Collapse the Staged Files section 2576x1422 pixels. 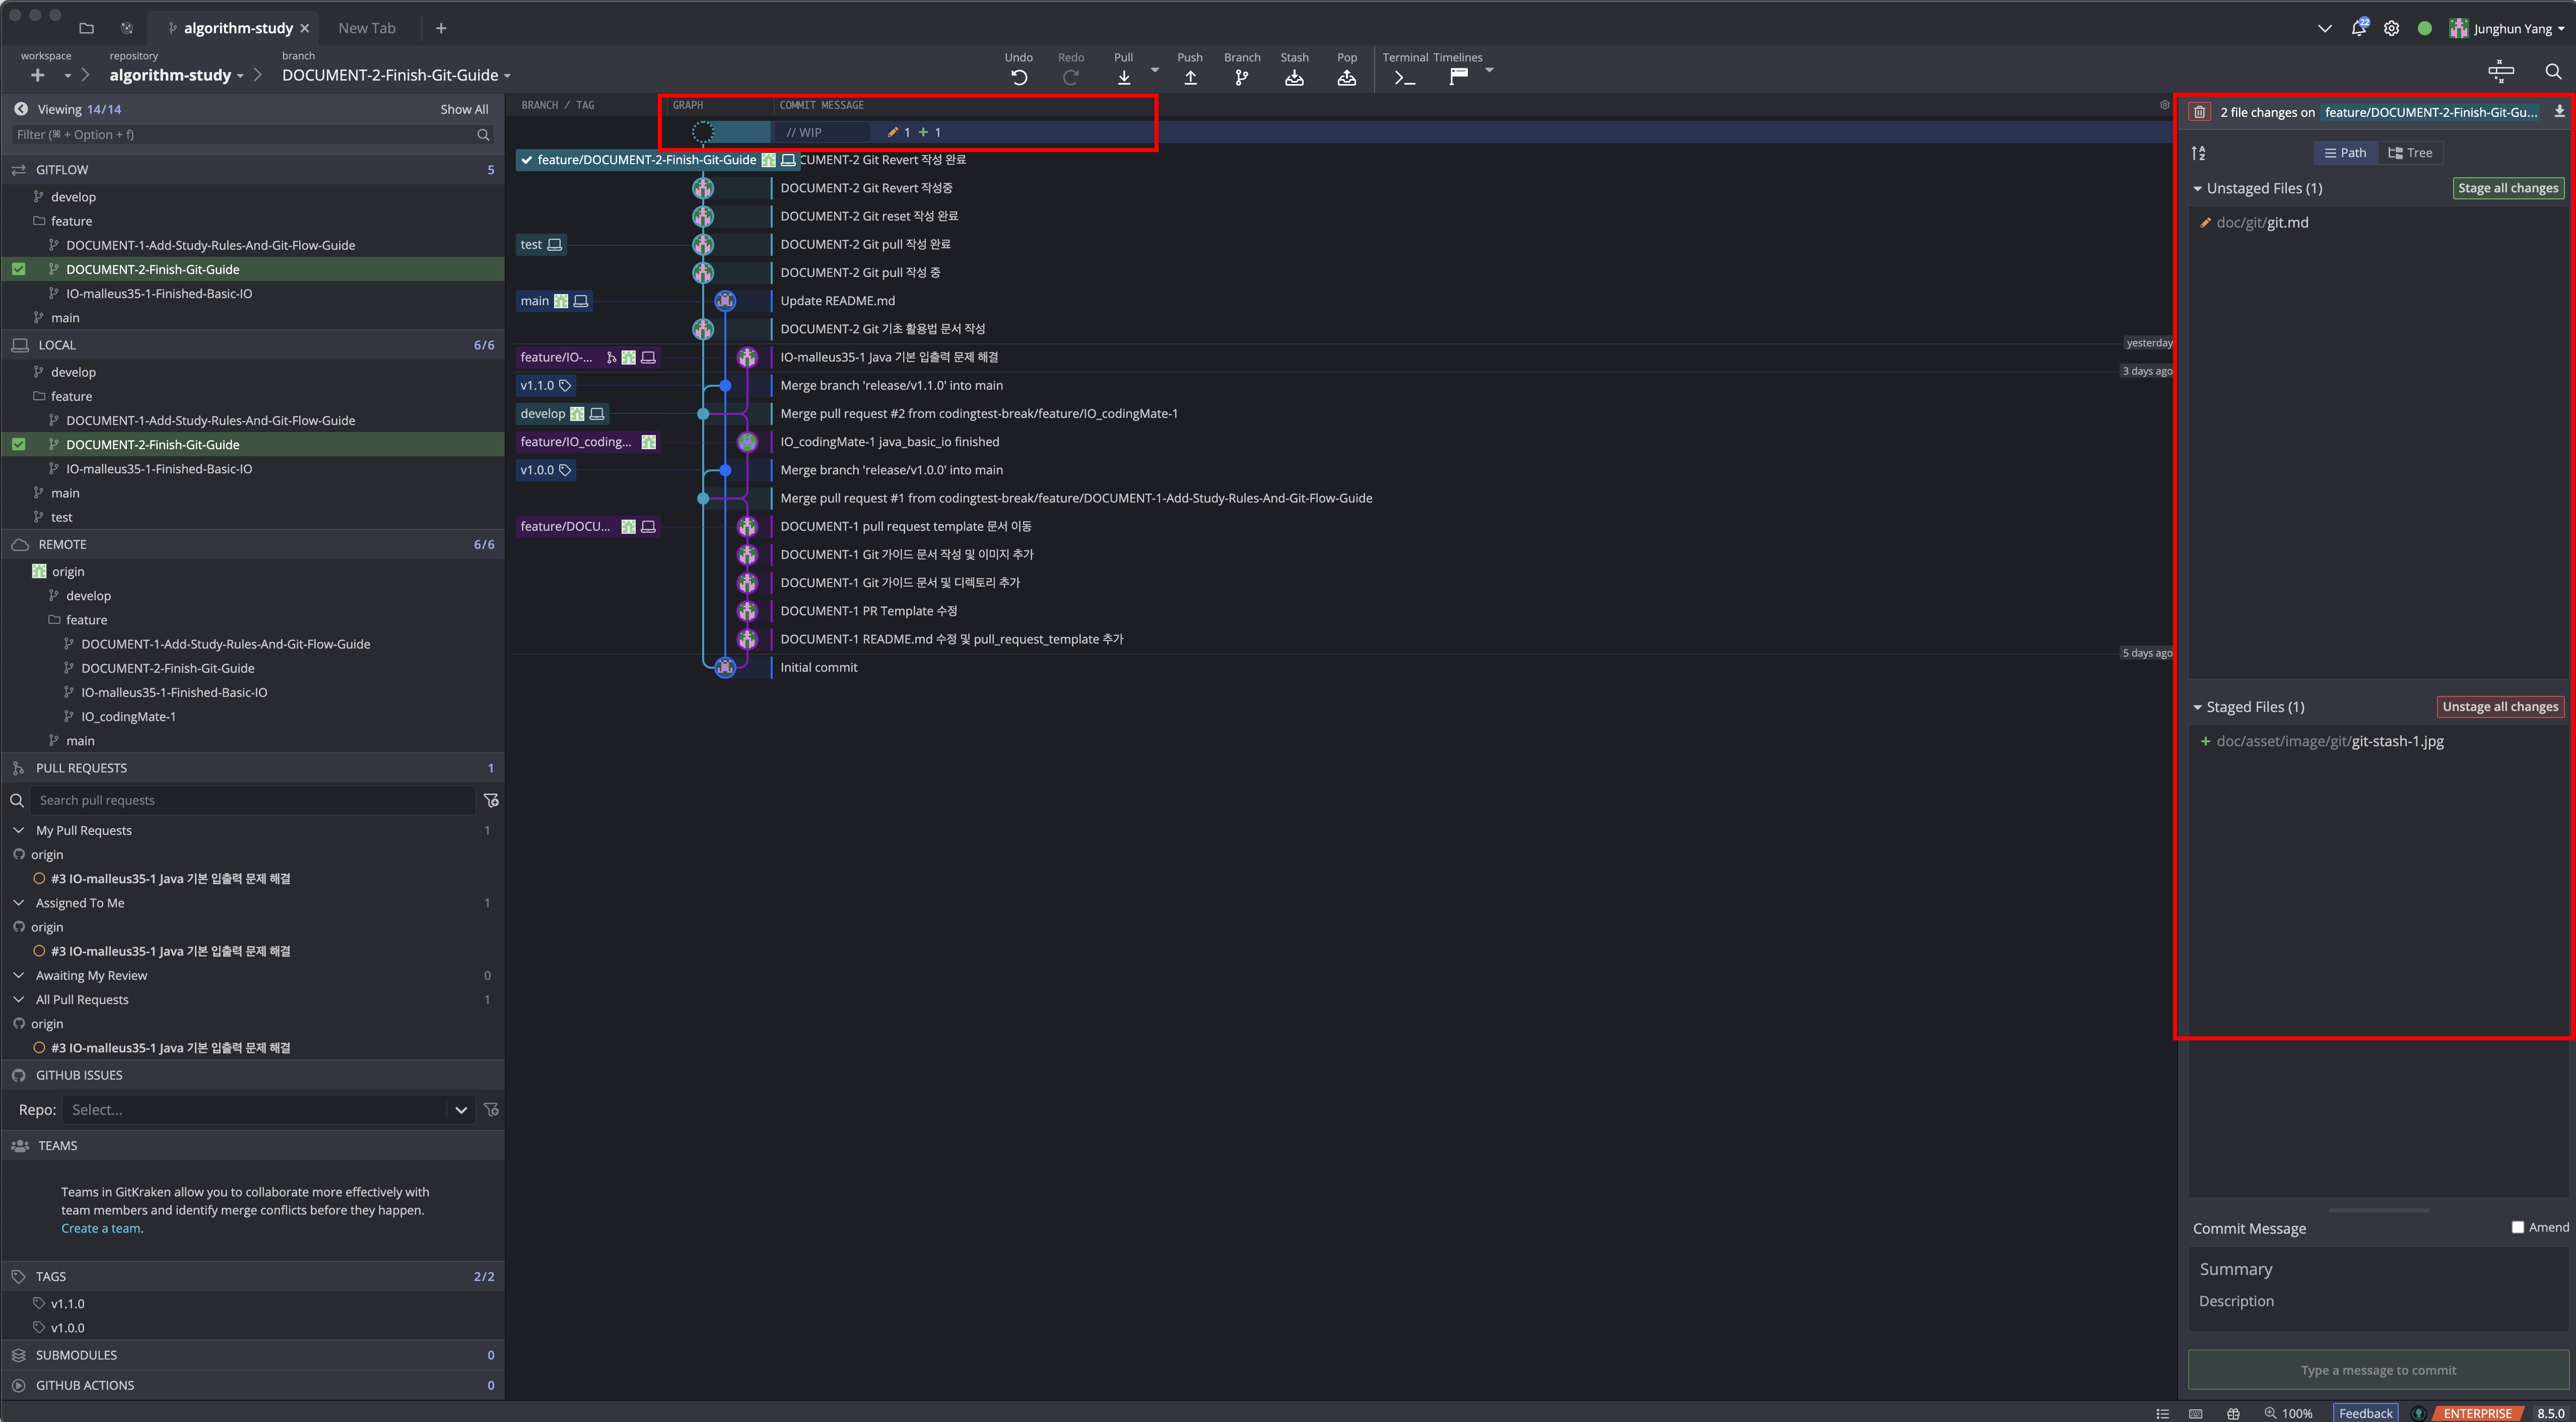(x=2197, y=707)
